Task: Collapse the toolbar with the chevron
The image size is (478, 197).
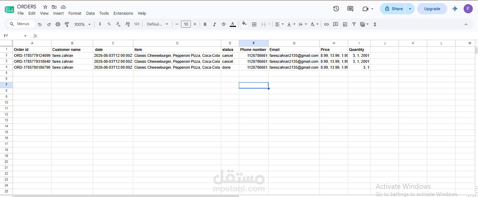Action: coord(466,24)
